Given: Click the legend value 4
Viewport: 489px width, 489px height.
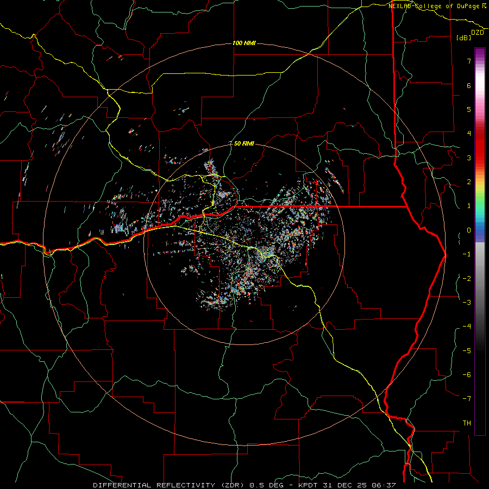Looking at the screenshot, I should [469, 134].
